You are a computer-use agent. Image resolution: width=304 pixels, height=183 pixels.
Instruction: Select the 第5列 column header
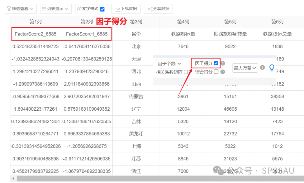pyautogui.click(x=230, y=22)
